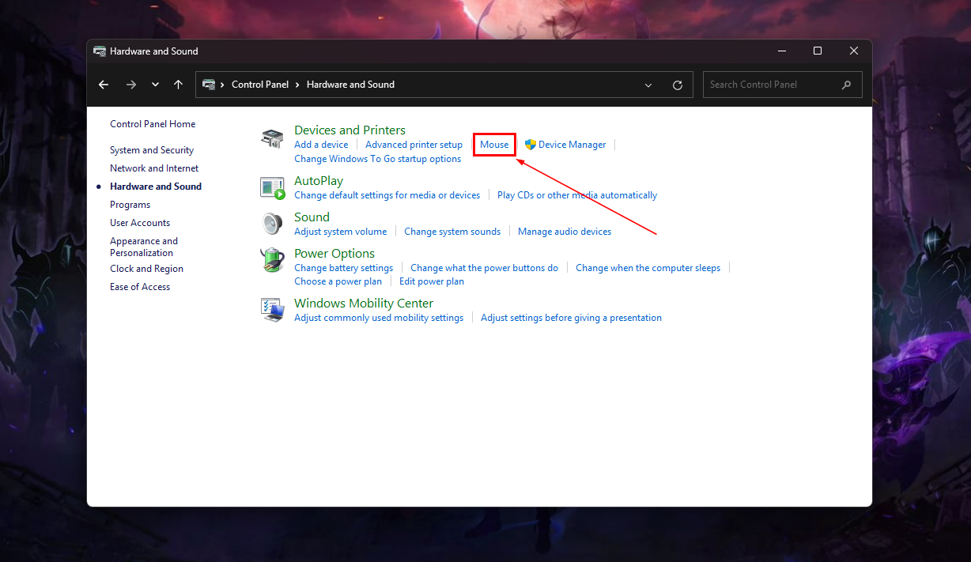Go up one level with Up arrow
This screenshot has width=971, height=562.
pyautogui.click(x=179, y=85)
